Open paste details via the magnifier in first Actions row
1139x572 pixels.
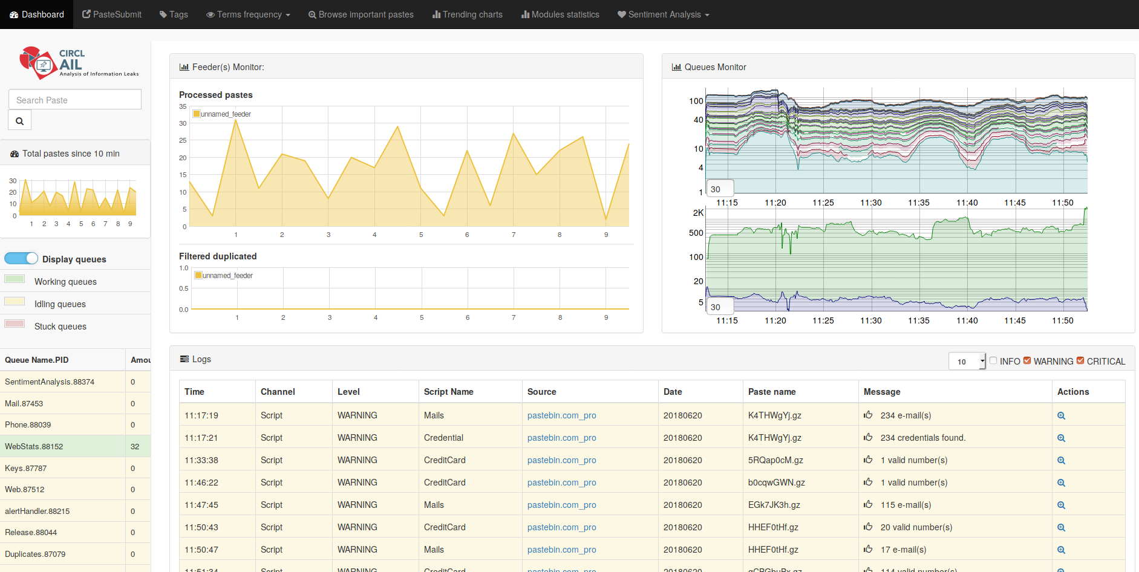point(1060,415)
